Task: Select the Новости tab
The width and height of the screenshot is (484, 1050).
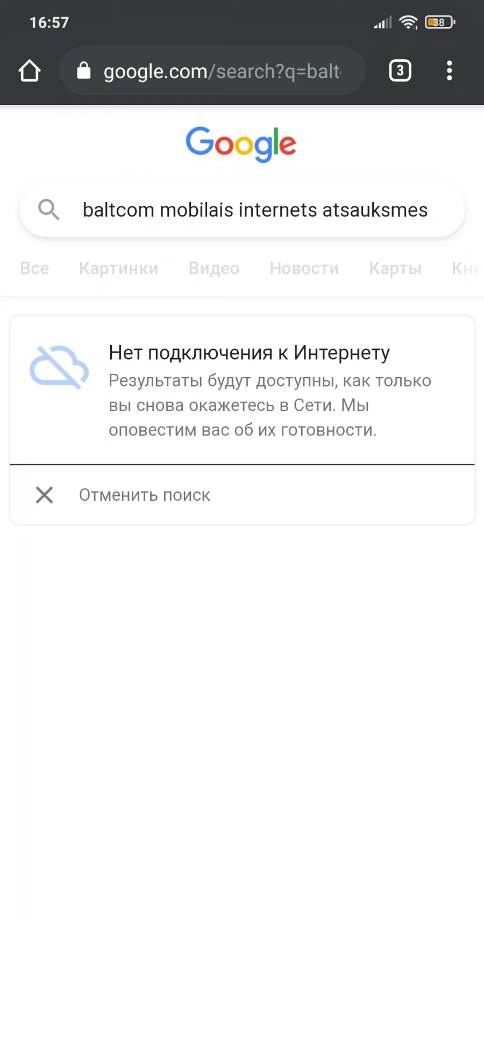Action: click(x=304, y=268)
